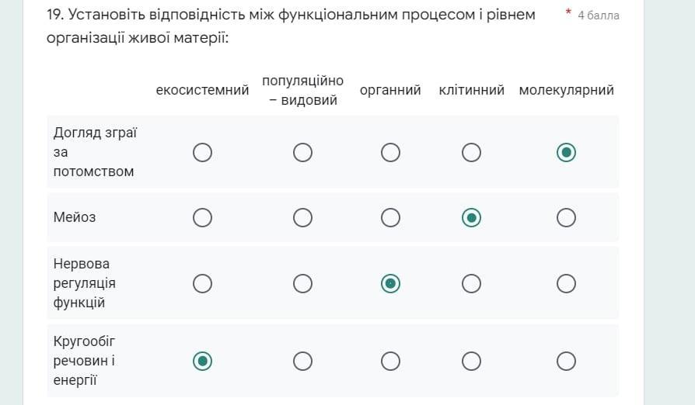Screen dimensions: 695x405
Task: Click selected екосистемний radio in Кругообіг речовин row
Action: point(203,362)
